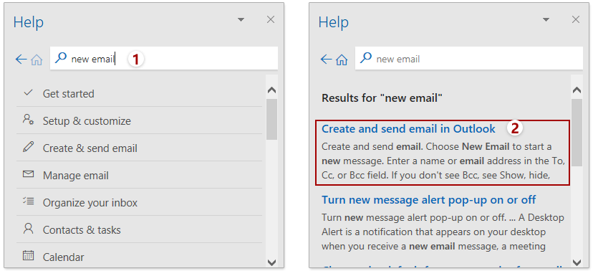Close the right Help pane
Image resolution: width=593 pixels, height=271 pixels.
click(x=576, y=19)
